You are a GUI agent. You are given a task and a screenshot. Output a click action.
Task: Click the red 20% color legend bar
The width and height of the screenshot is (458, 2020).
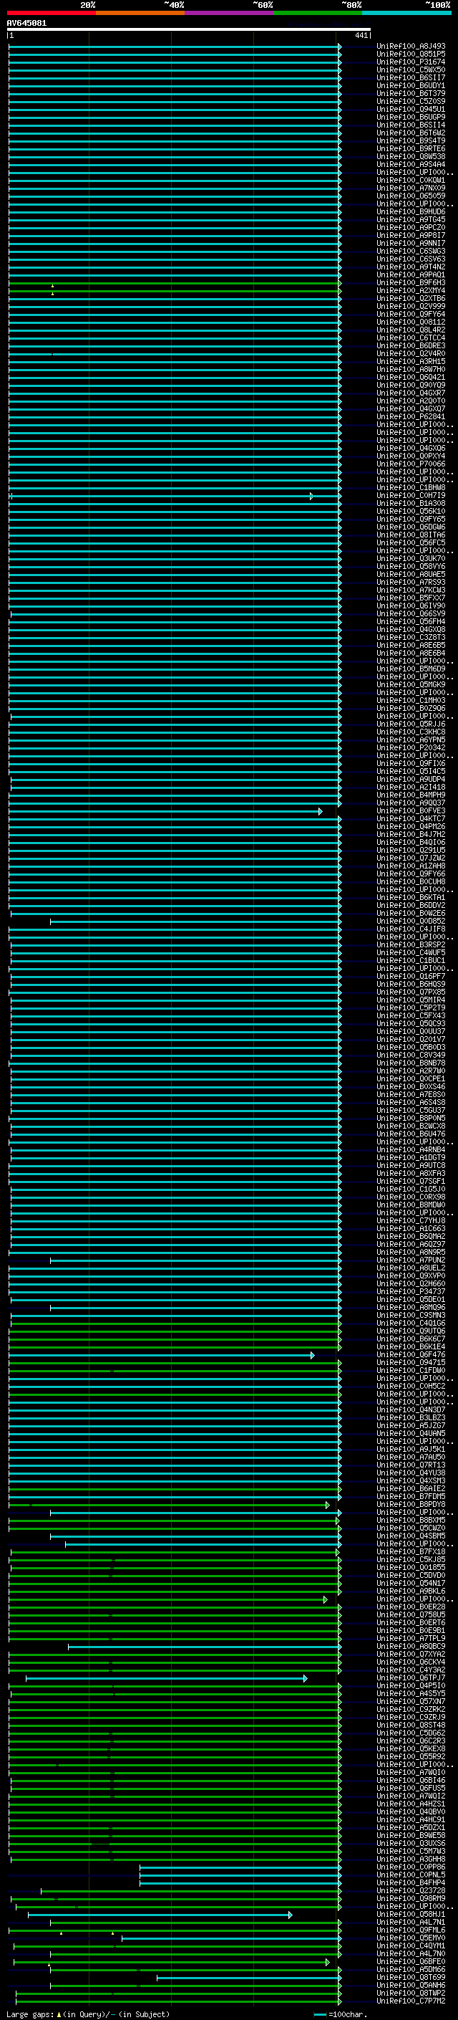pyautogui.click(x=51, y=13)
